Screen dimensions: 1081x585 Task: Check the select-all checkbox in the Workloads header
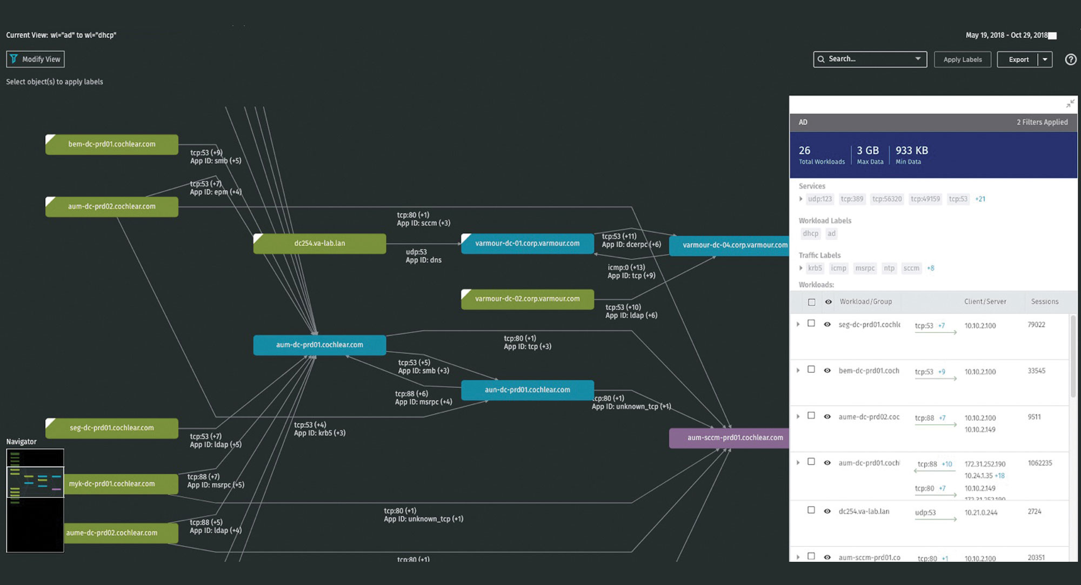click(812, 301)
